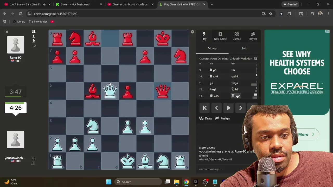Jump to first move button

tap(205, 108)
